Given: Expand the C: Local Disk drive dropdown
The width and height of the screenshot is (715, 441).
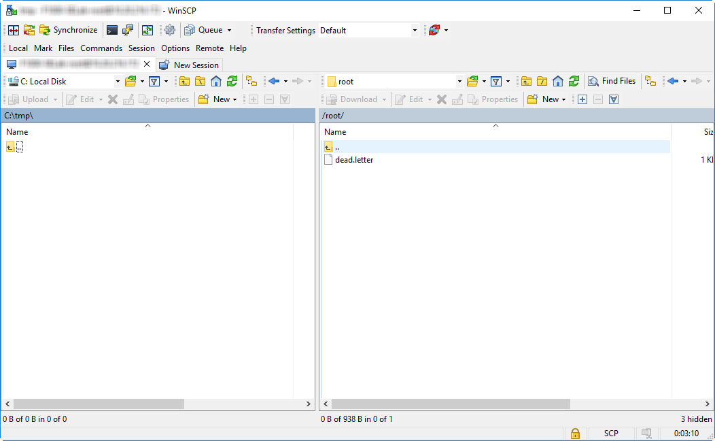Looking at the screenshot, I should click(117, 82).
